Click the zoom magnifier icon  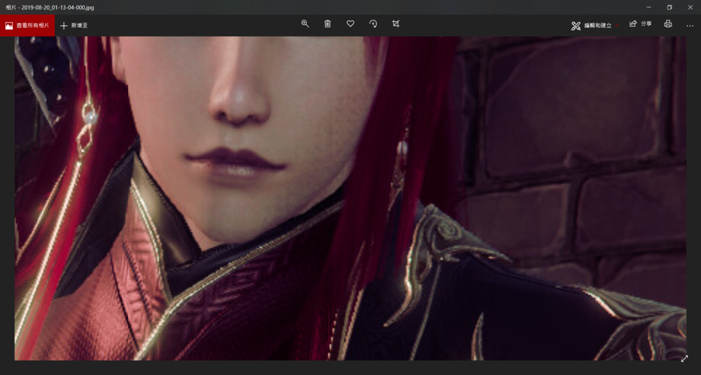click(x=305, y=24)
